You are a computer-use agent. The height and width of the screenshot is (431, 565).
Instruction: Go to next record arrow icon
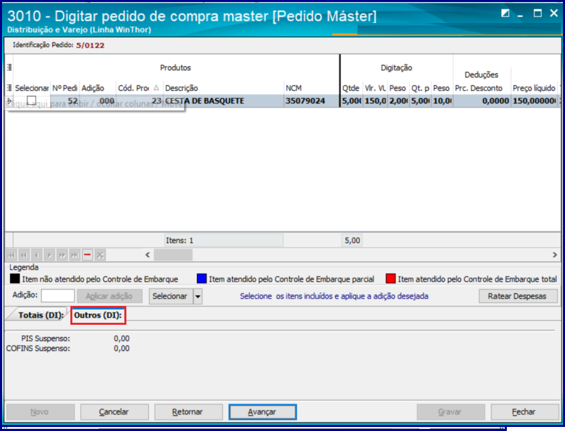coord(49,255)
